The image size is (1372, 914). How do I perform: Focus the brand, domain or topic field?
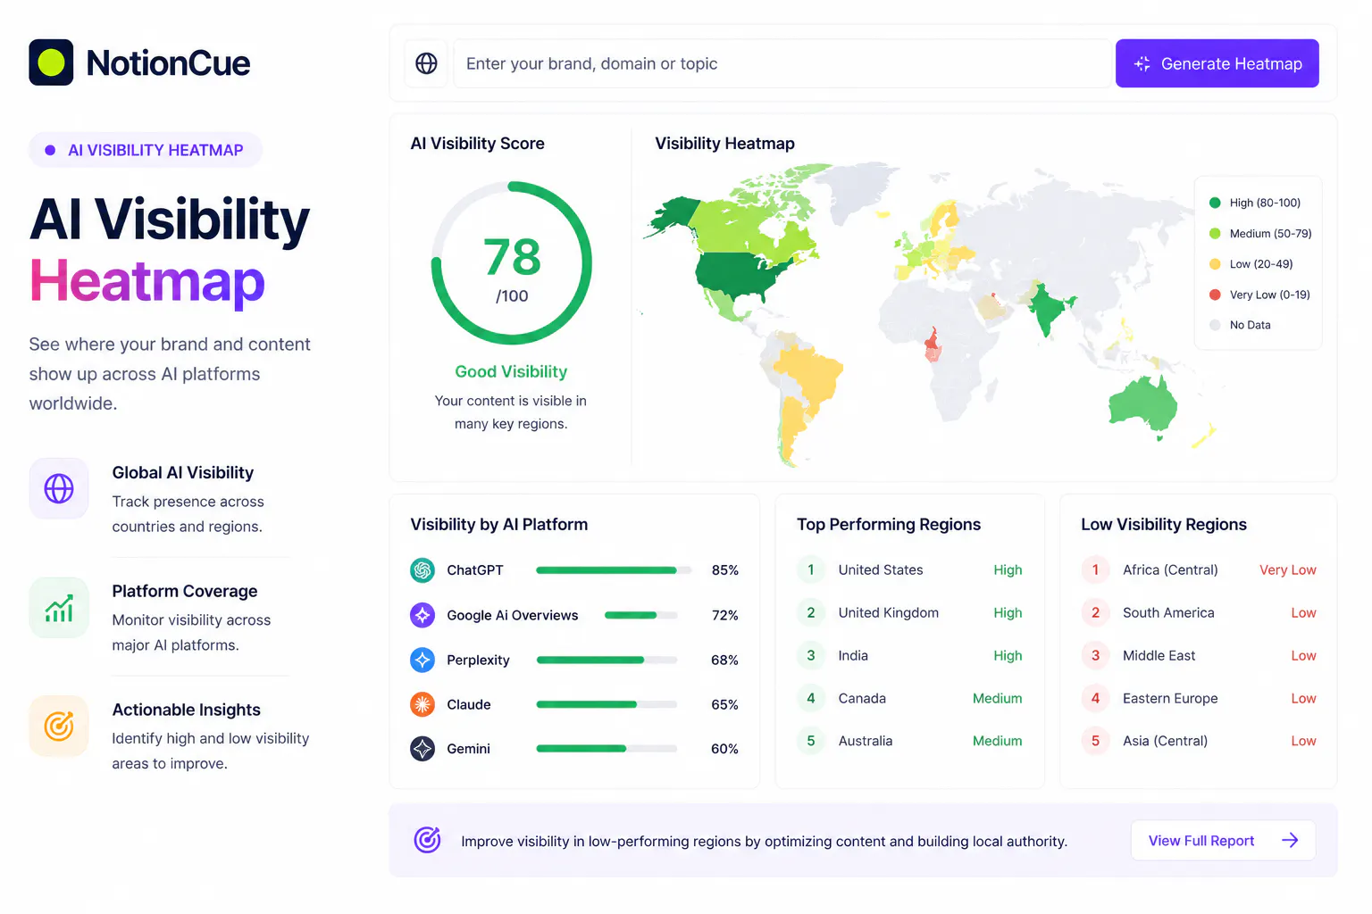pyautogui.click(x=782, y=63)
